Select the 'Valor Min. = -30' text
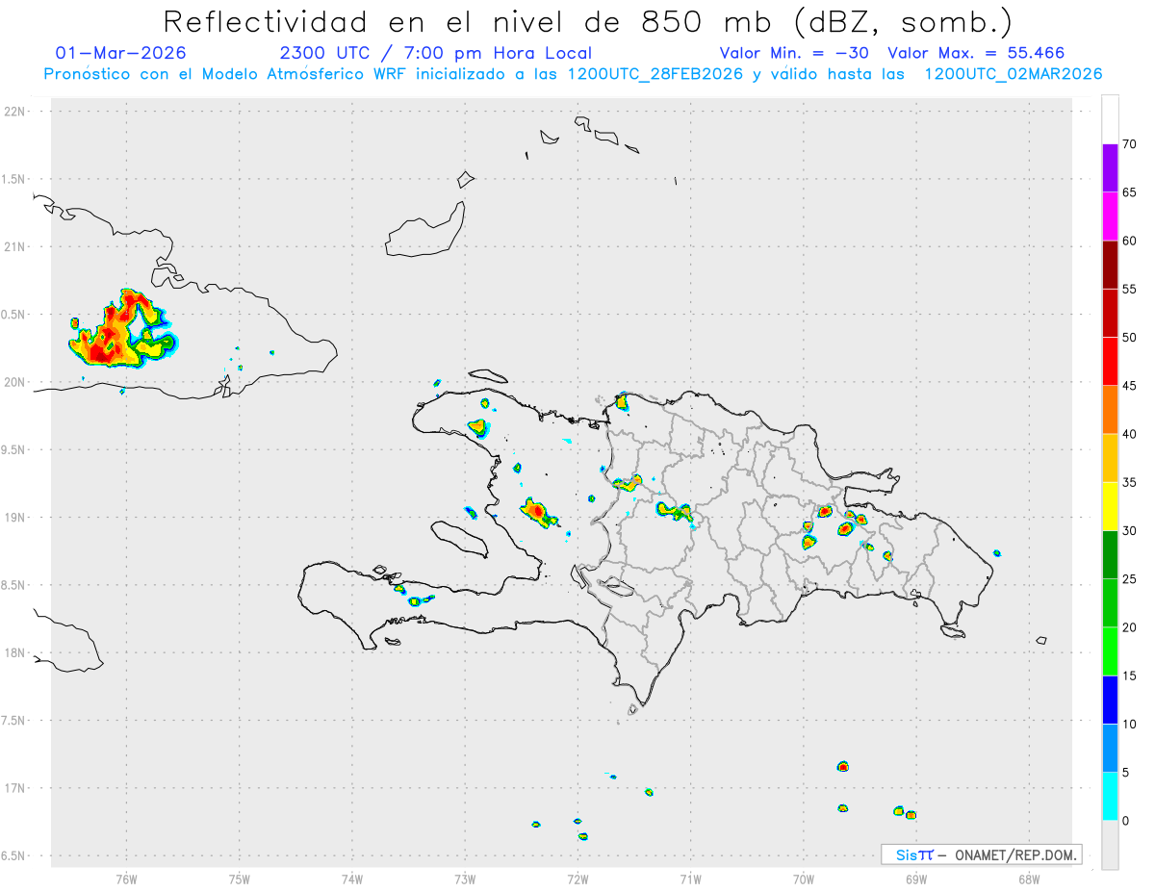This screenshot has height=892, width=1155. pos(795,53)
